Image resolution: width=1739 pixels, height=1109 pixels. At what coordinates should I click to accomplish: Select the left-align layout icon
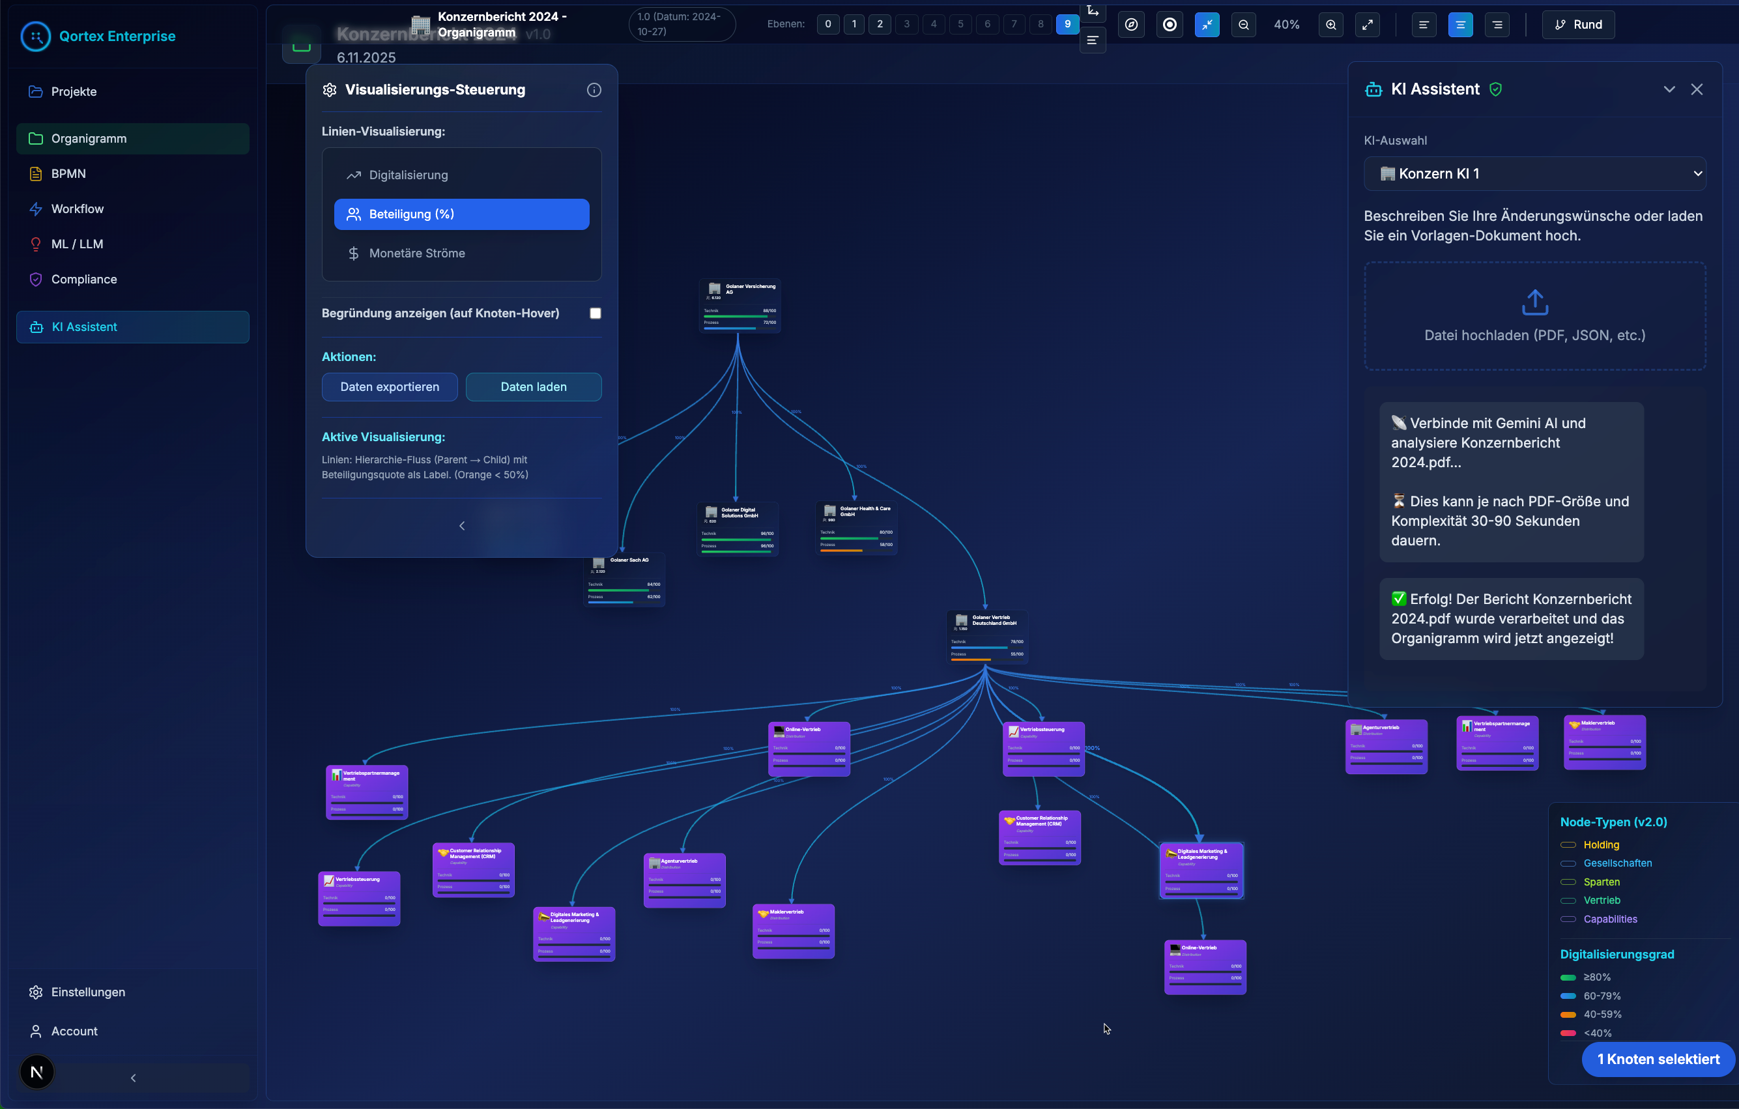click(x=1424, y=25)
